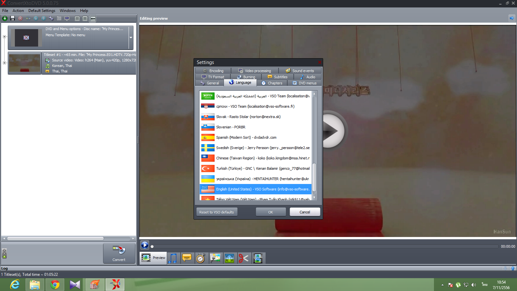Open the chapters tab with stopwatch

201,258
